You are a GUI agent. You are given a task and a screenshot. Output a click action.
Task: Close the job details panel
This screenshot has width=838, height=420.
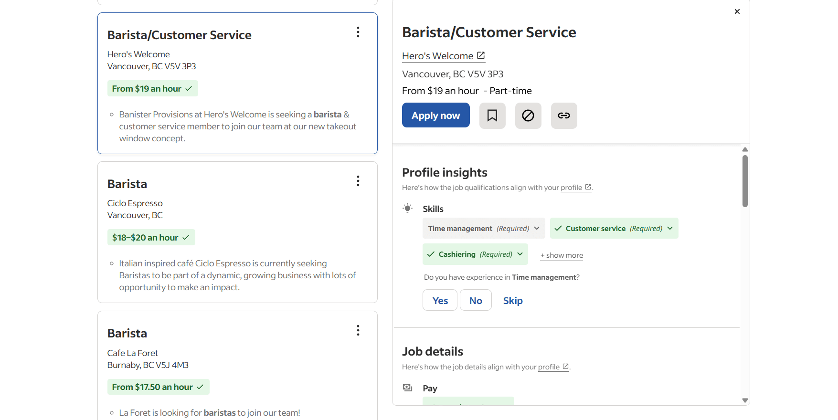click(737, 11)
